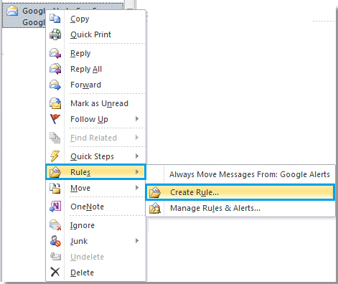Click the Junk person-blocked icon
Viewport: 338px width, 284px height.
click(x=55, y=241)
